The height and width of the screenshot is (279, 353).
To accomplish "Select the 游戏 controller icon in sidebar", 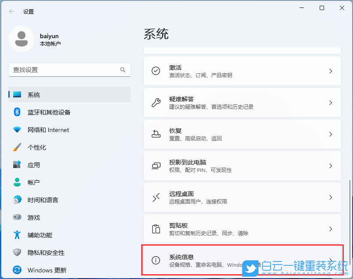I will point(17,218).
